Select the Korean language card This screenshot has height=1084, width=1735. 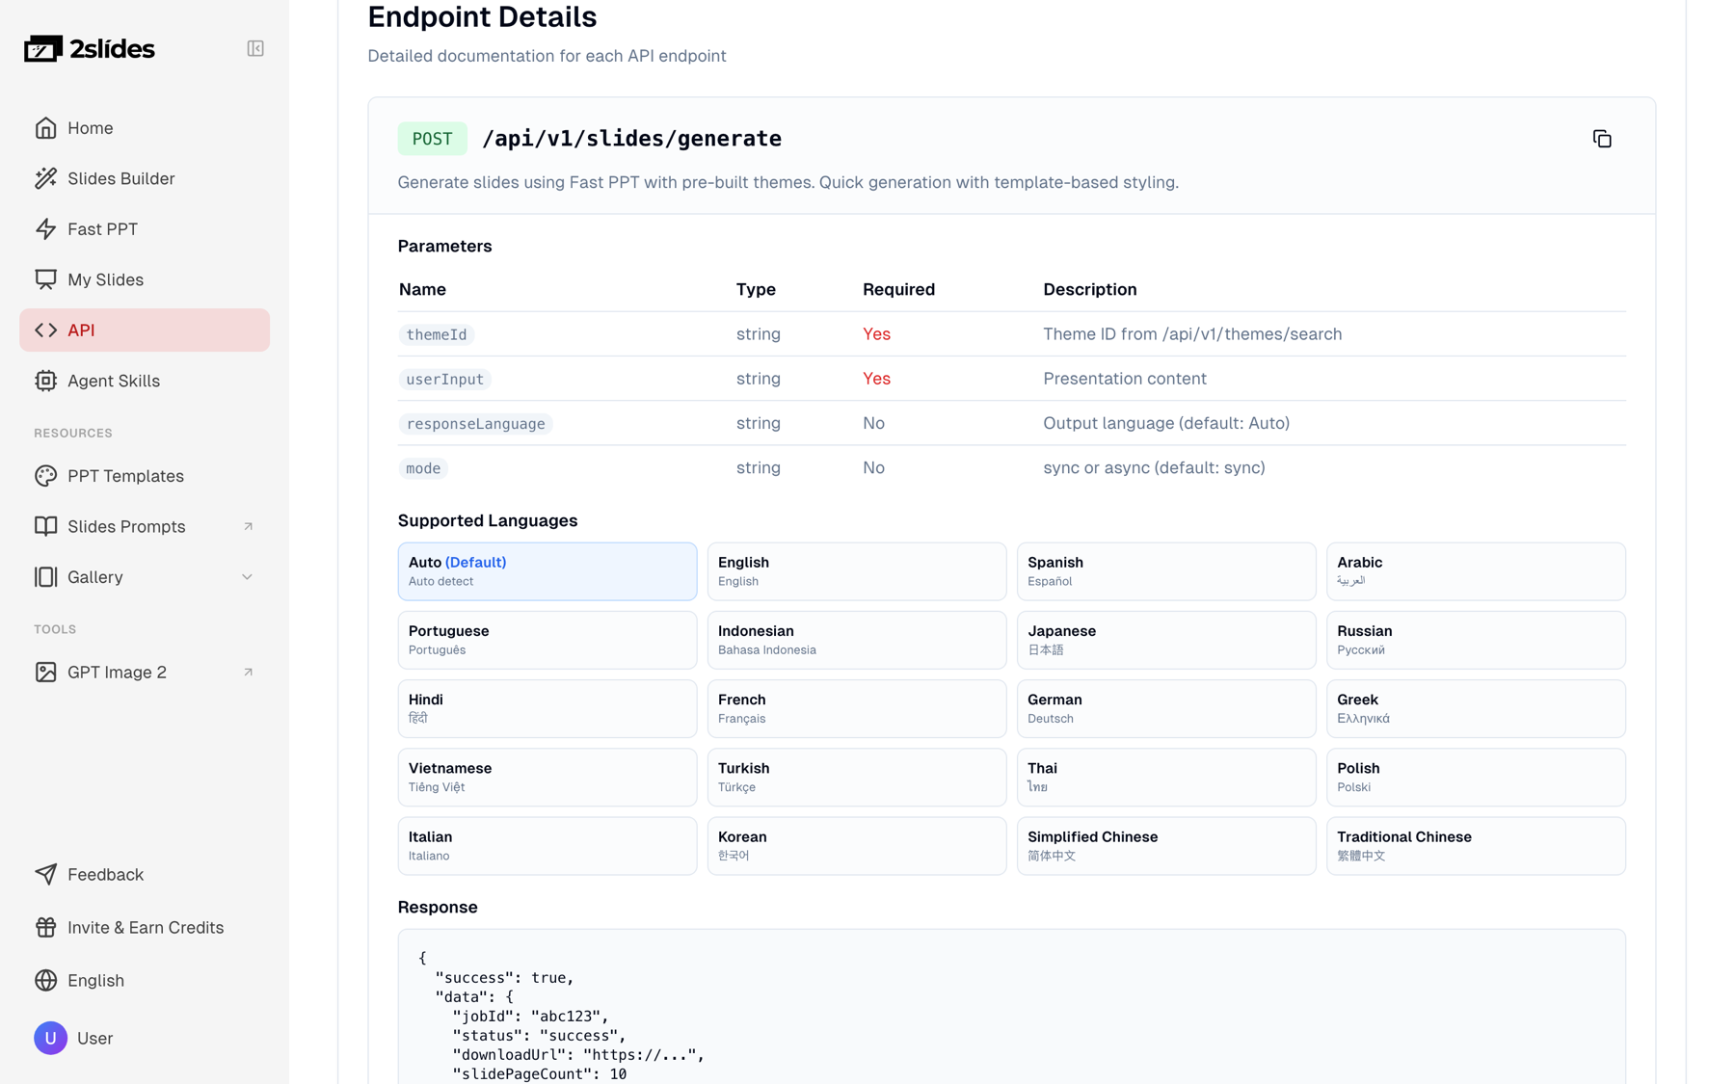(x=857, y=846)
